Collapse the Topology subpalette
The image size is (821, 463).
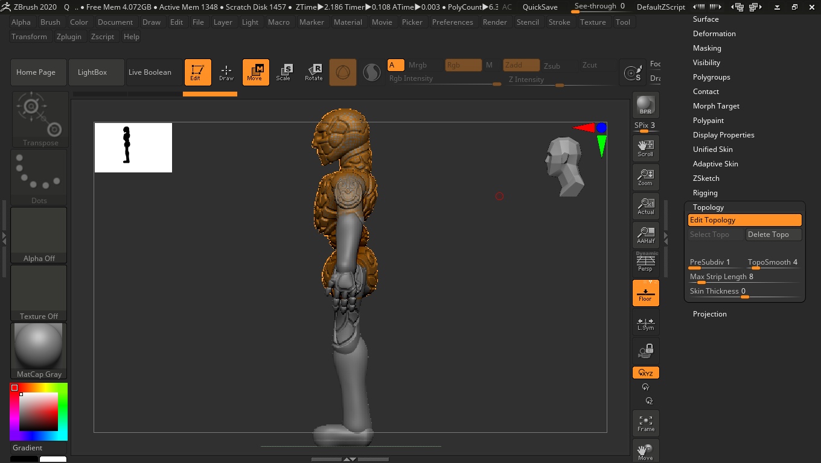point(708,207)
